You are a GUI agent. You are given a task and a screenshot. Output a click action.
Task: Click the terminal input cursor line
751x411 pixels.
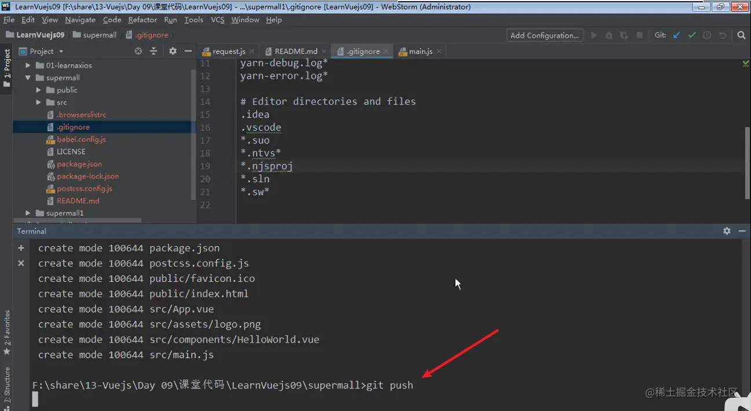35,399
